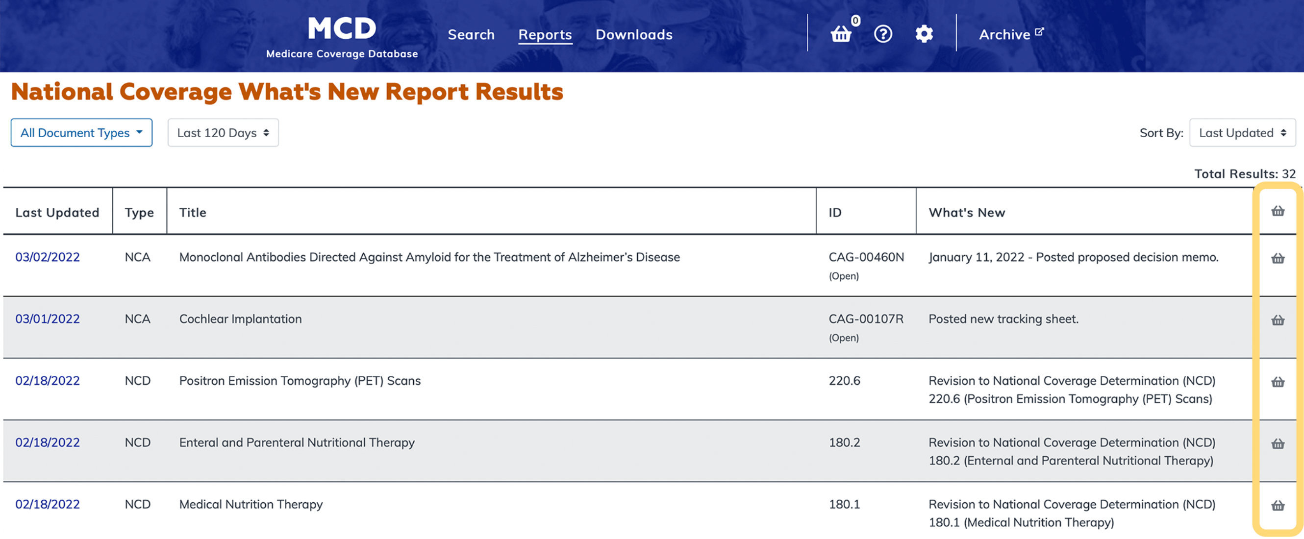Click the Last Updated column header

tap(57, 213)
